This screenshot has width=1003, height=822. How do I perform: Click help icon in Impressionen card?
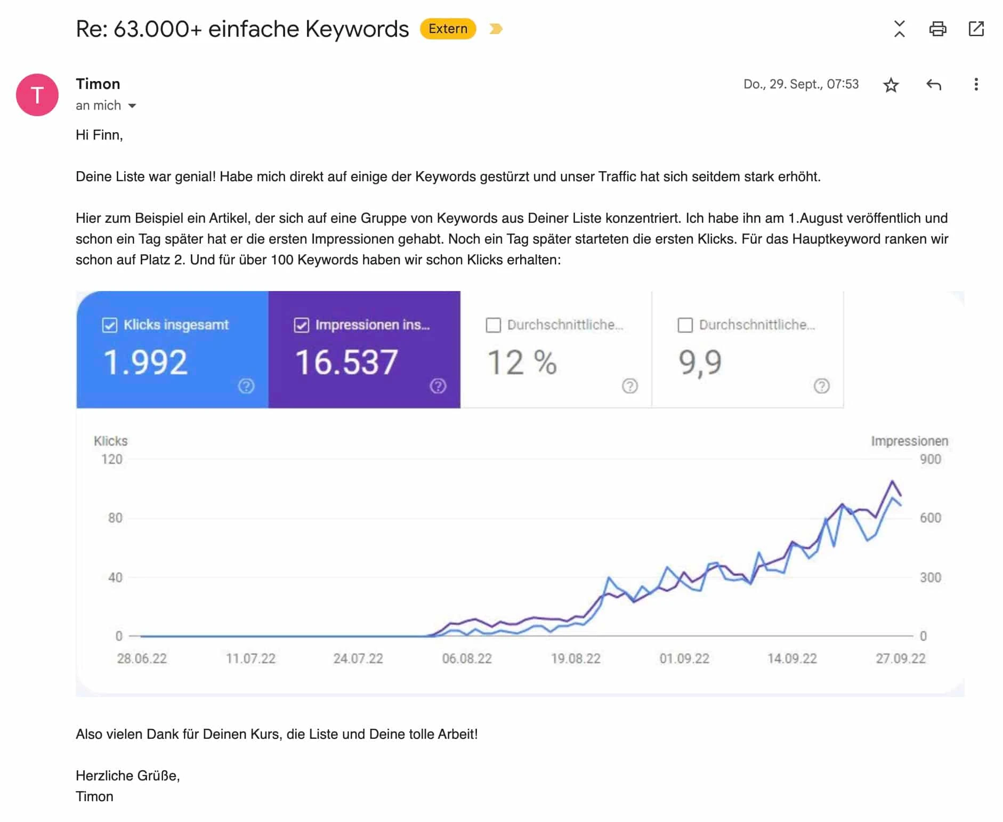(438, 386)
